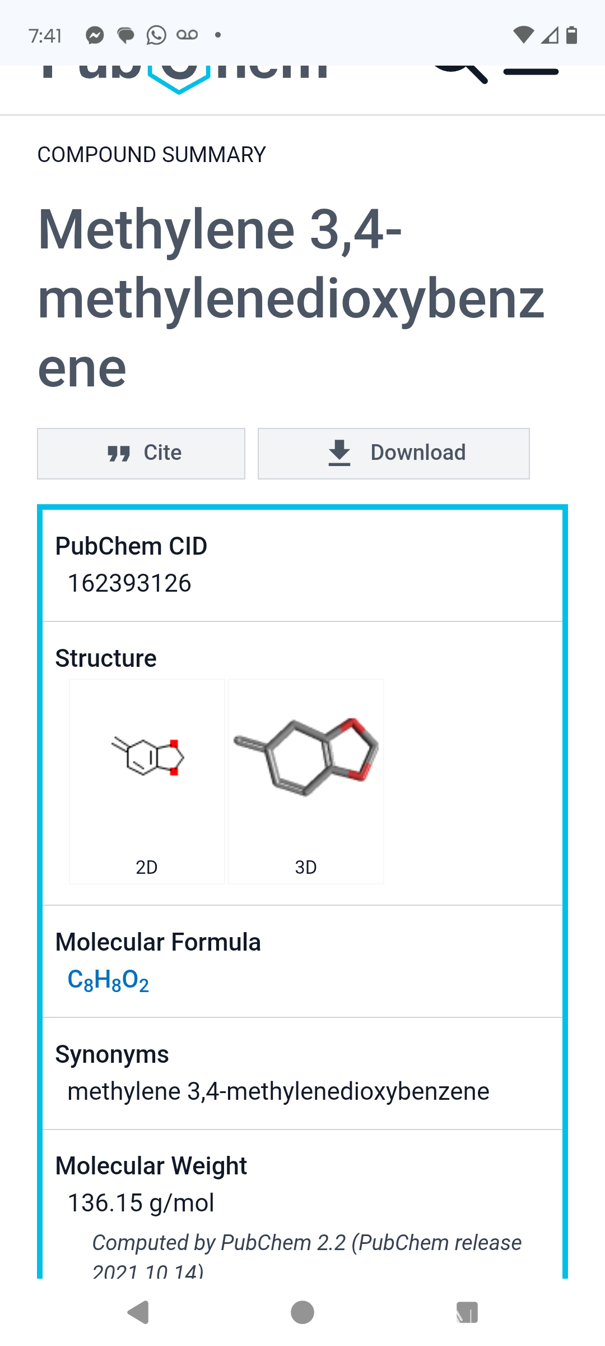605x1346 pixels.
Task: View the 2D structure thumbnail
Action: (147, 781)
